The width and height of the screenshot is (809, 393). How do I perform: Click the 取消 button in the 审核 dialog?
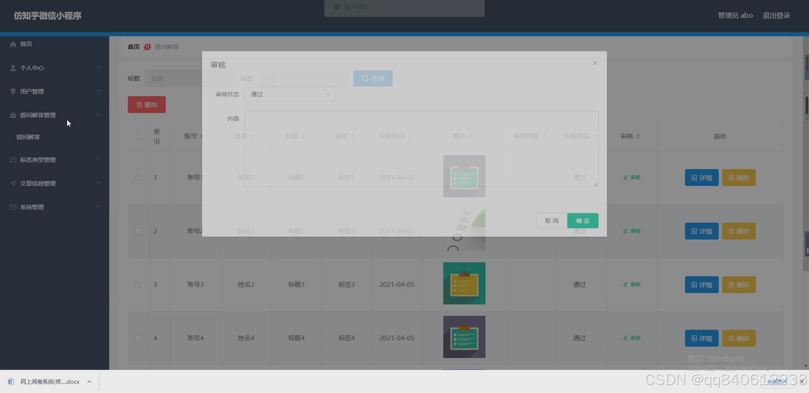[552, 221]
